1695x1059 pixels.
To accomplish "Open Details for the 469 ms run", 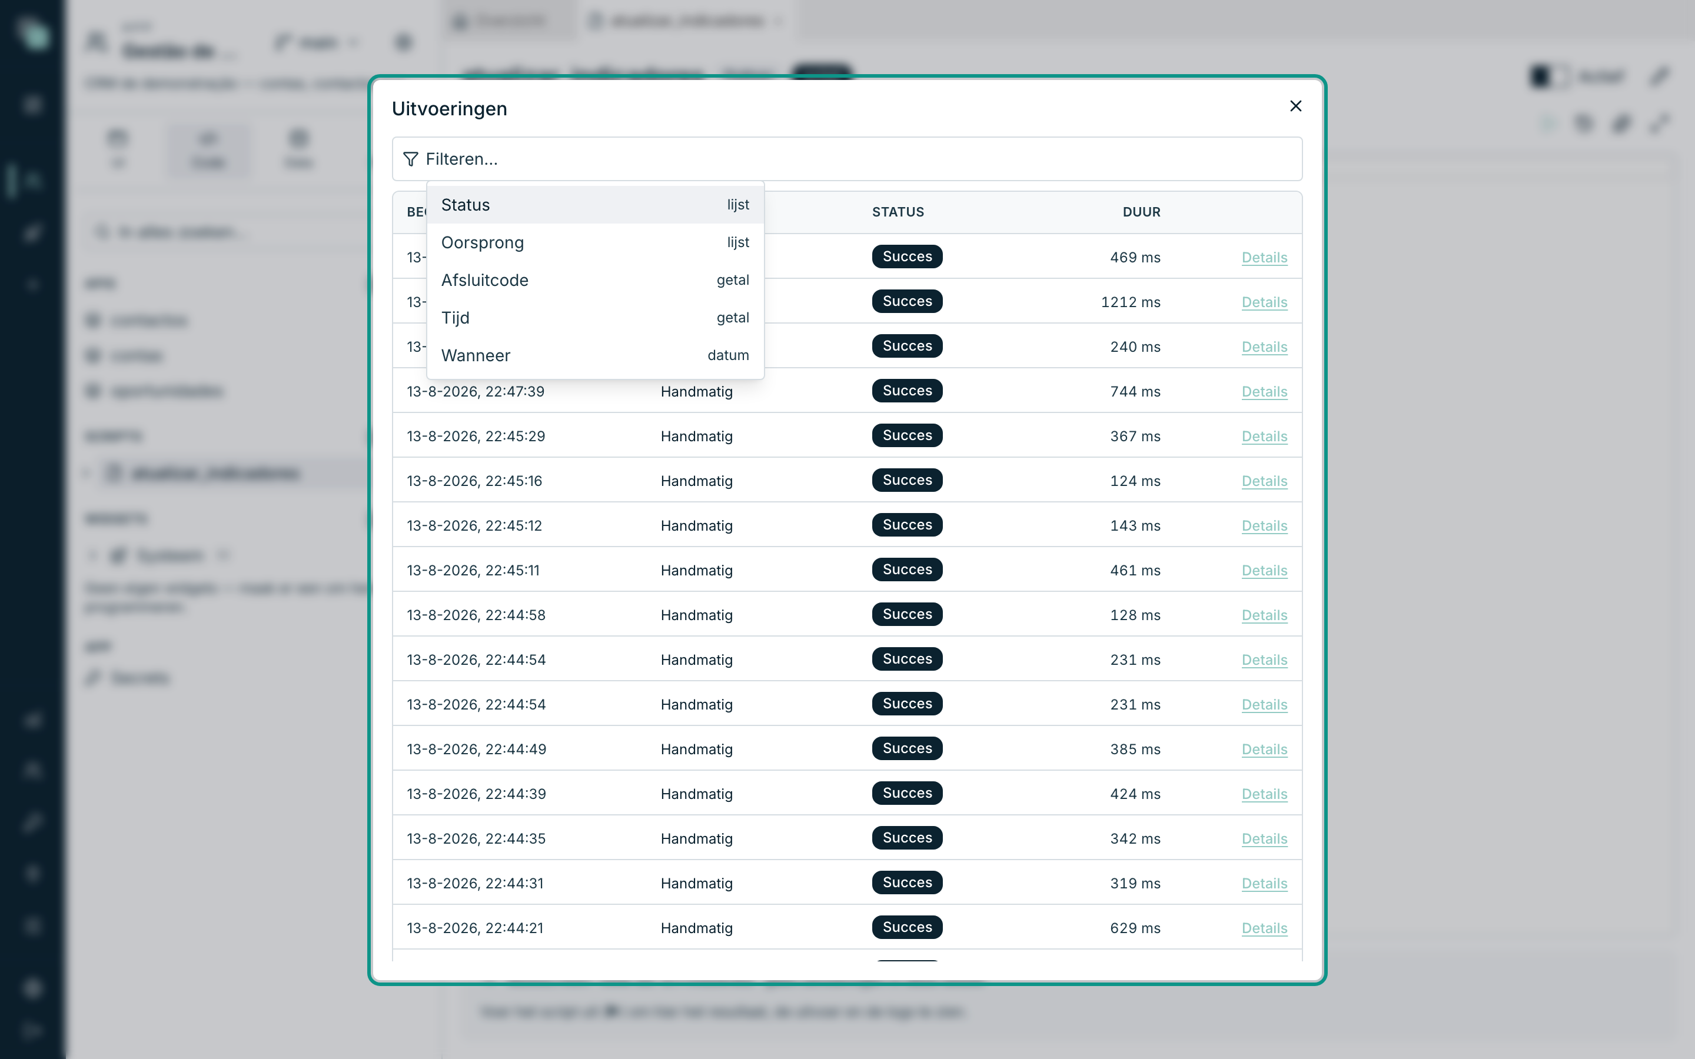I will (x=1264, y=257).
